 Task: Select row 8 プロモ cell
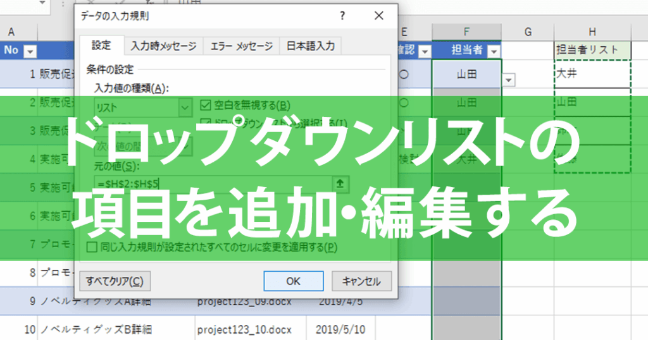pyautogui.click(x=56, y=273)
